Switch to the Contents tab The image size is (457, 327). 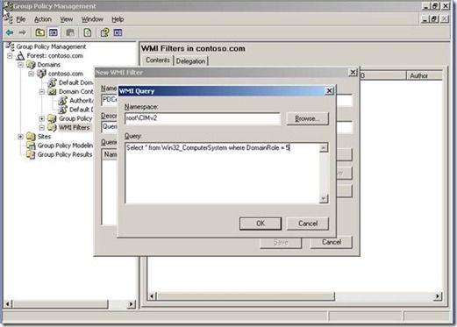pos(158,60)
